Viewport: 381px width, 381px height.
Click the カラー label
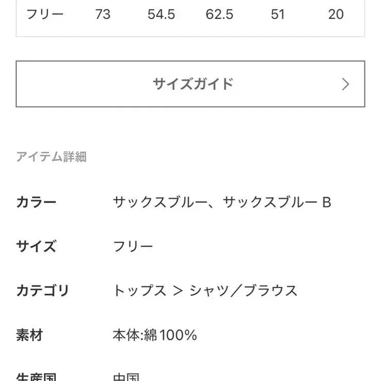click(x=36, y=202)
